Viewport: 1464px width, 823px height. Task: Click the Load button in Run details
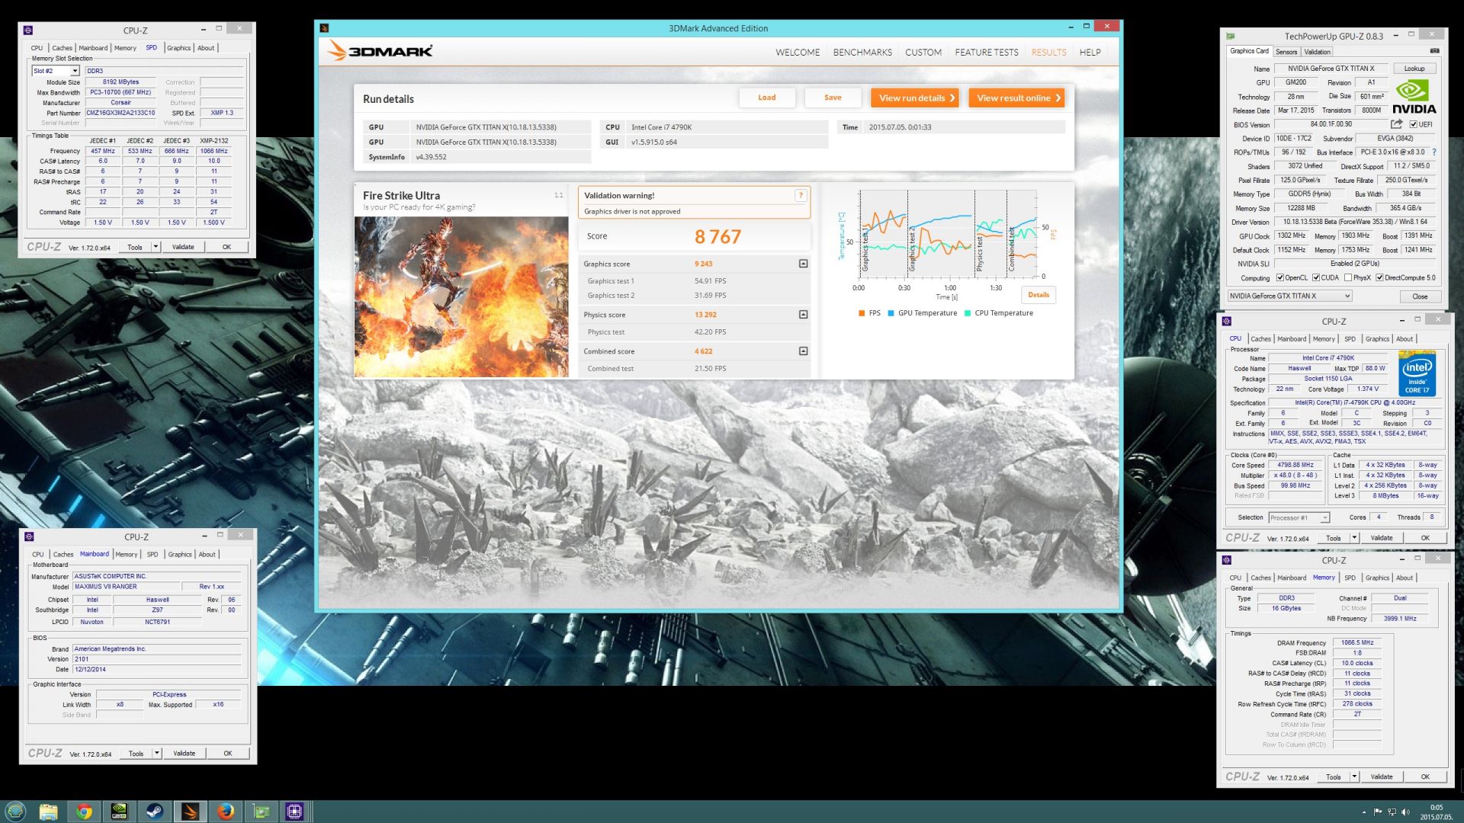coord(767,98)
